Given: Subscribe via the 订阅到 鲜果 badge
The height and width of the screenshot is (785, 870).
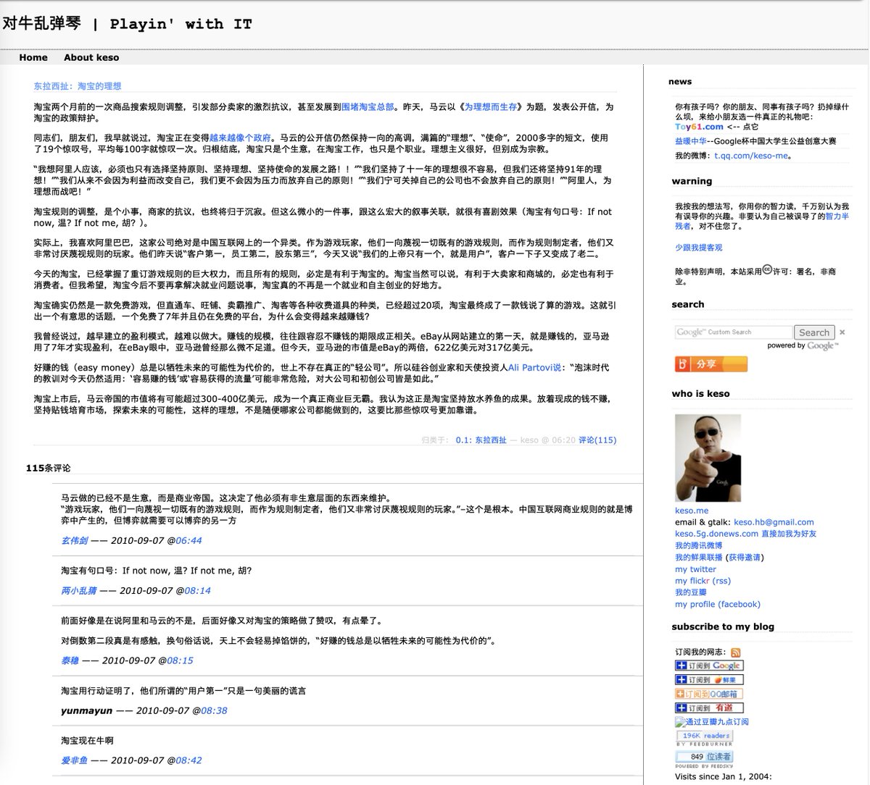Looking at the screenshot, I should click(709, 680).
